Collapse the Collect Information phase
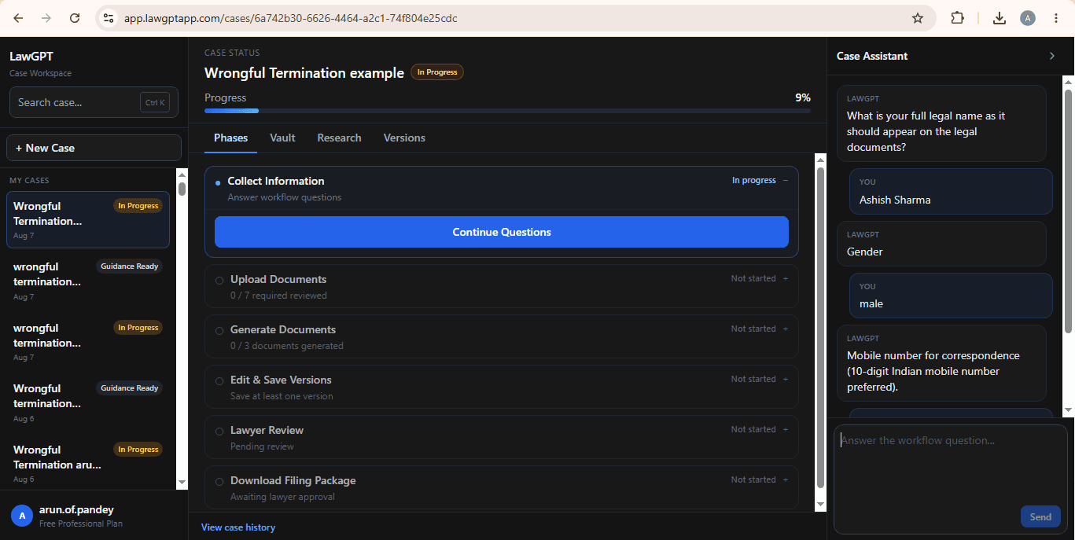1075x540 pixels. (785, 181)
